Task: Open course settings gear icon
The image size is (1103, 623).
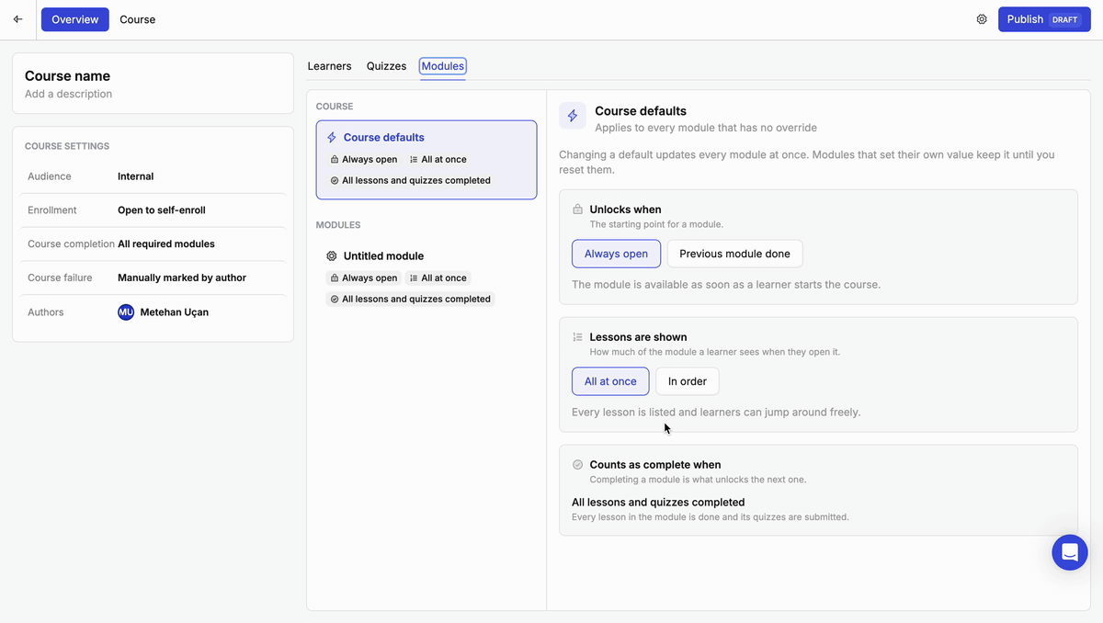Action: [982, 19]
